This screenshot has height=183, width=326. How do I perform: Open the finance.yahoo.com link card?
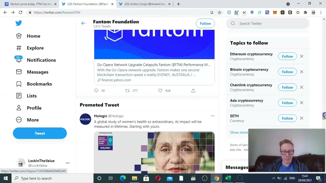154,57
